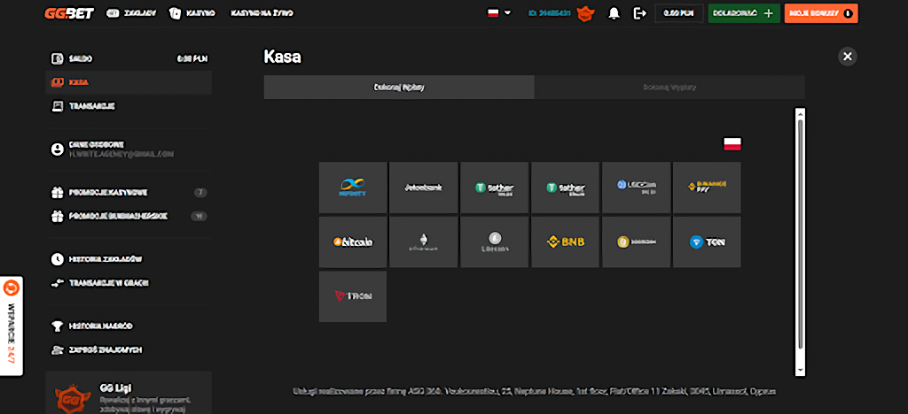This screenshot has width=908, height=414.
Task: Click the orange Moje bonusy button
Action: 820,13
